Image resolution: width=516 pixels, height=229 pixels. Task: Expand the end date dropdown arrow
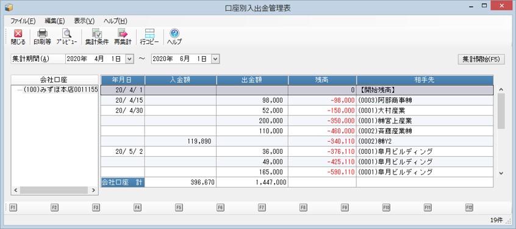coord(215,59)
